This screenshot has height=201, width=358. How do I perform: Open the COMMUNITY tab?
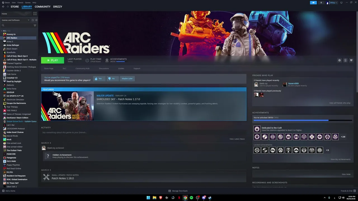click(x=43, y=7)
